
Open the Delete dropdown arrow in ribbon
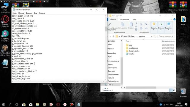point(148,24)
